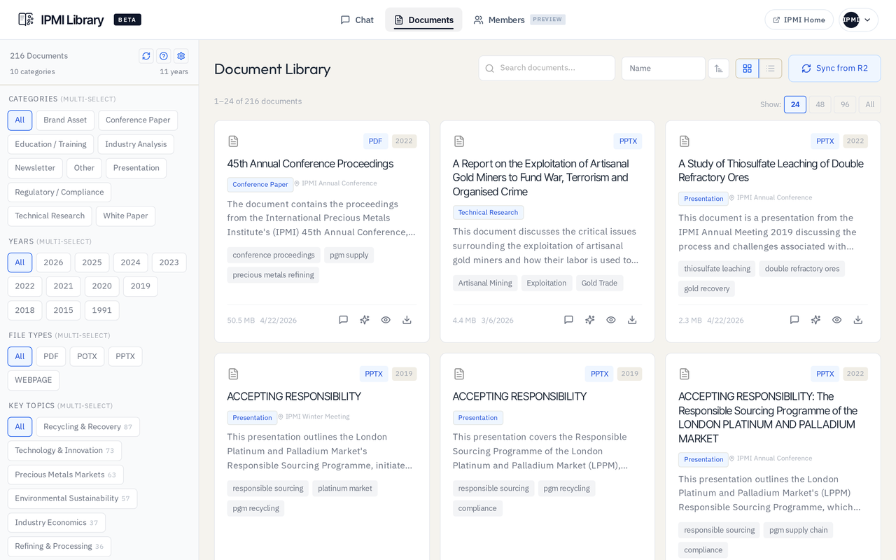Click the IPMI Library logo icon

pyautogui.click(x=26, y=20)
